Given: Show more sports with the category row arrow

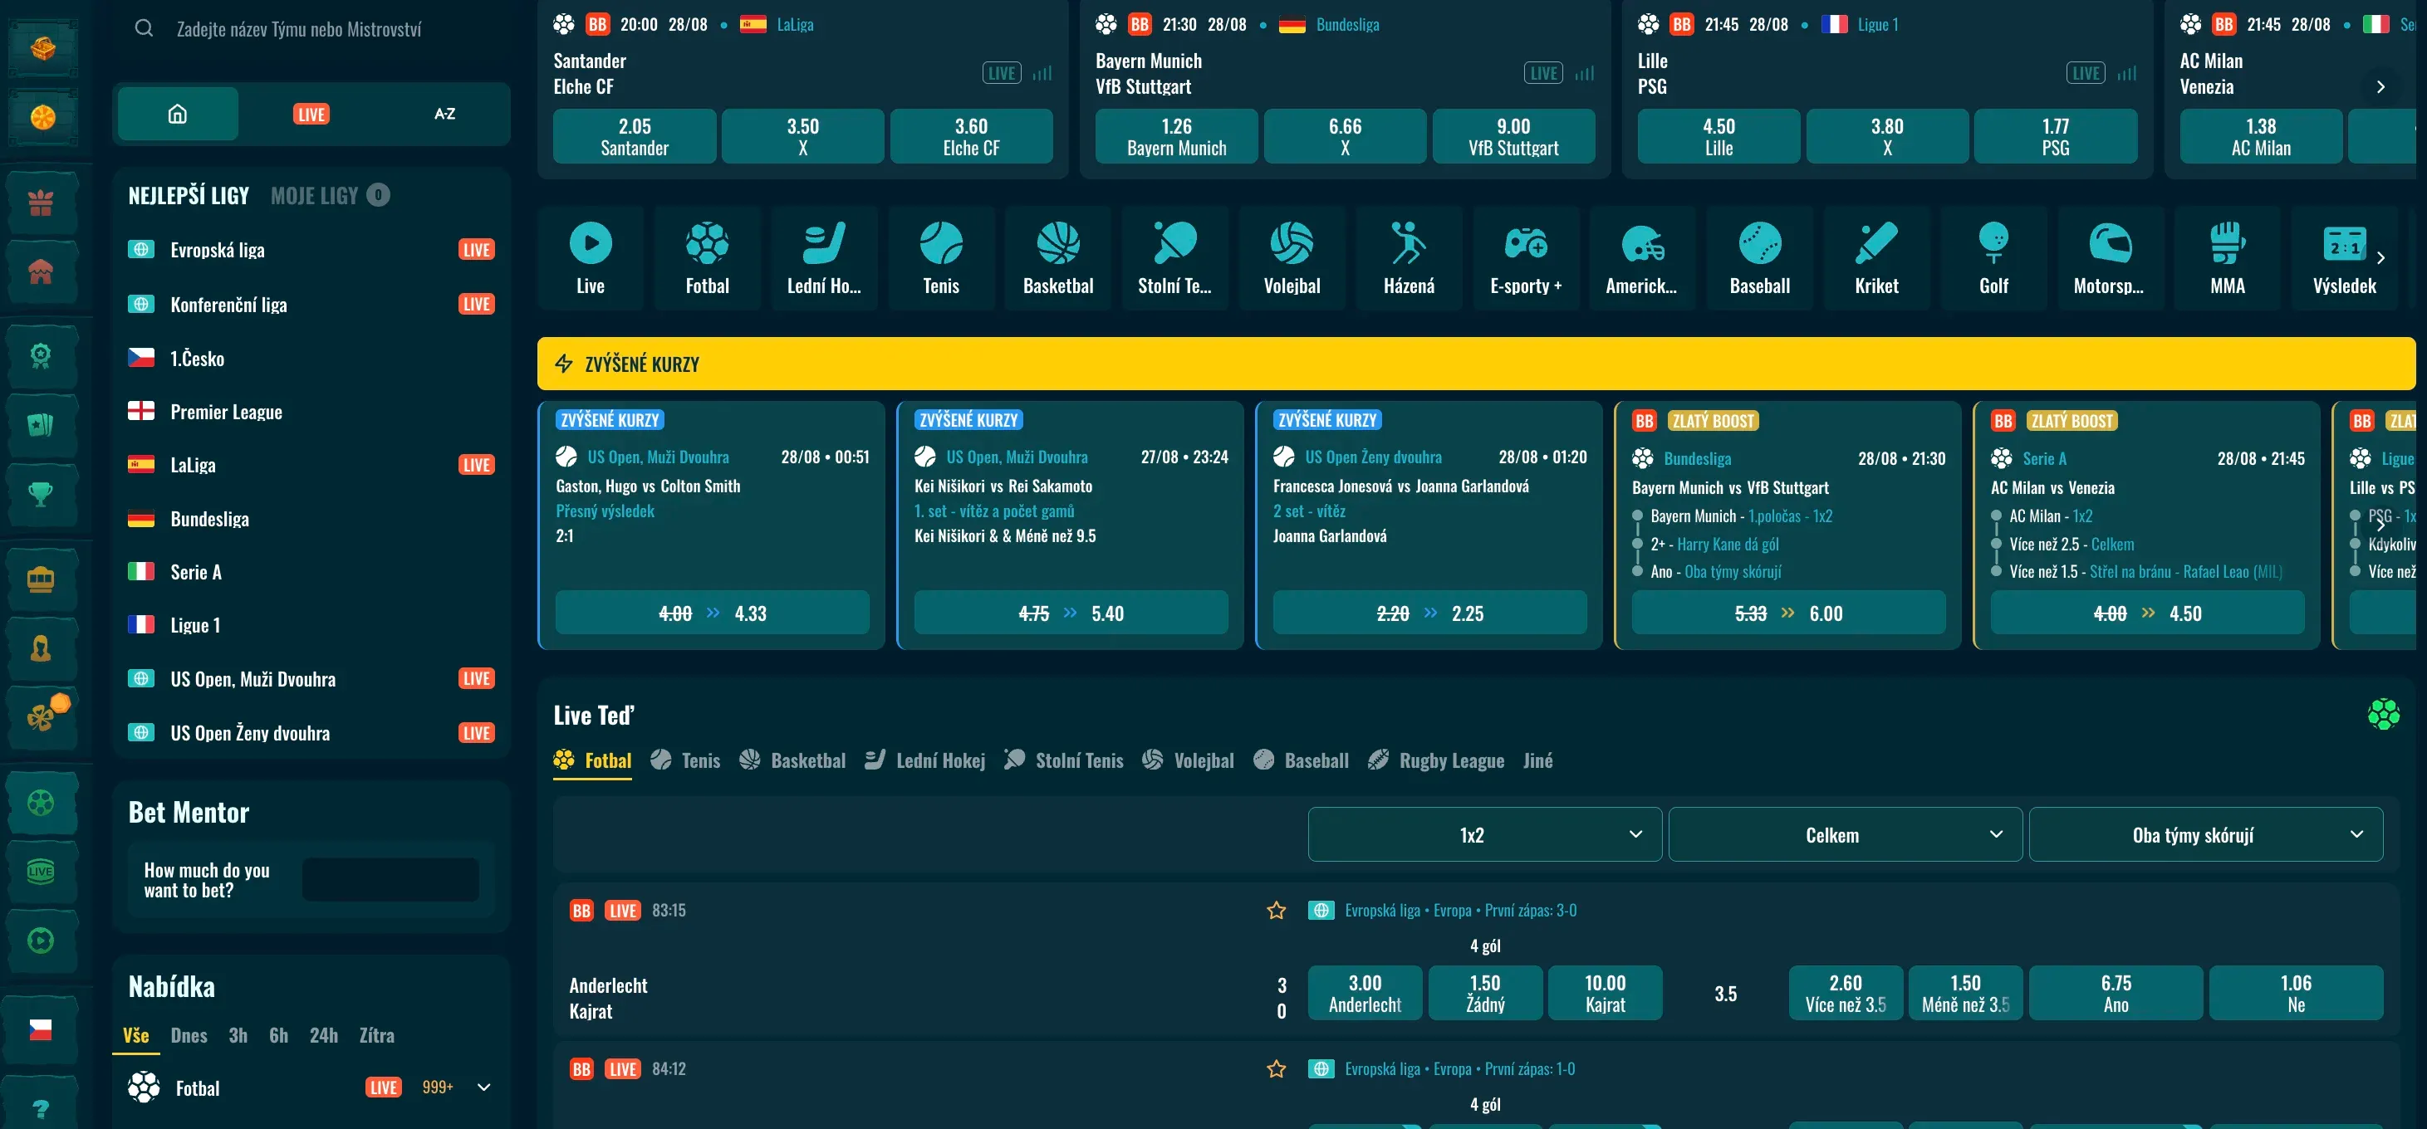Looking at the screenshot, I should [2380, 257].
